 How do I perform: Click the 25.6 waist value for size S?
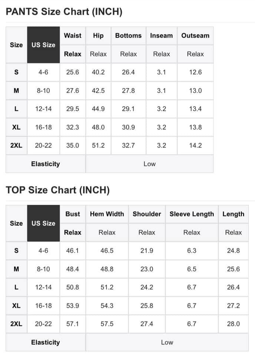73,72
